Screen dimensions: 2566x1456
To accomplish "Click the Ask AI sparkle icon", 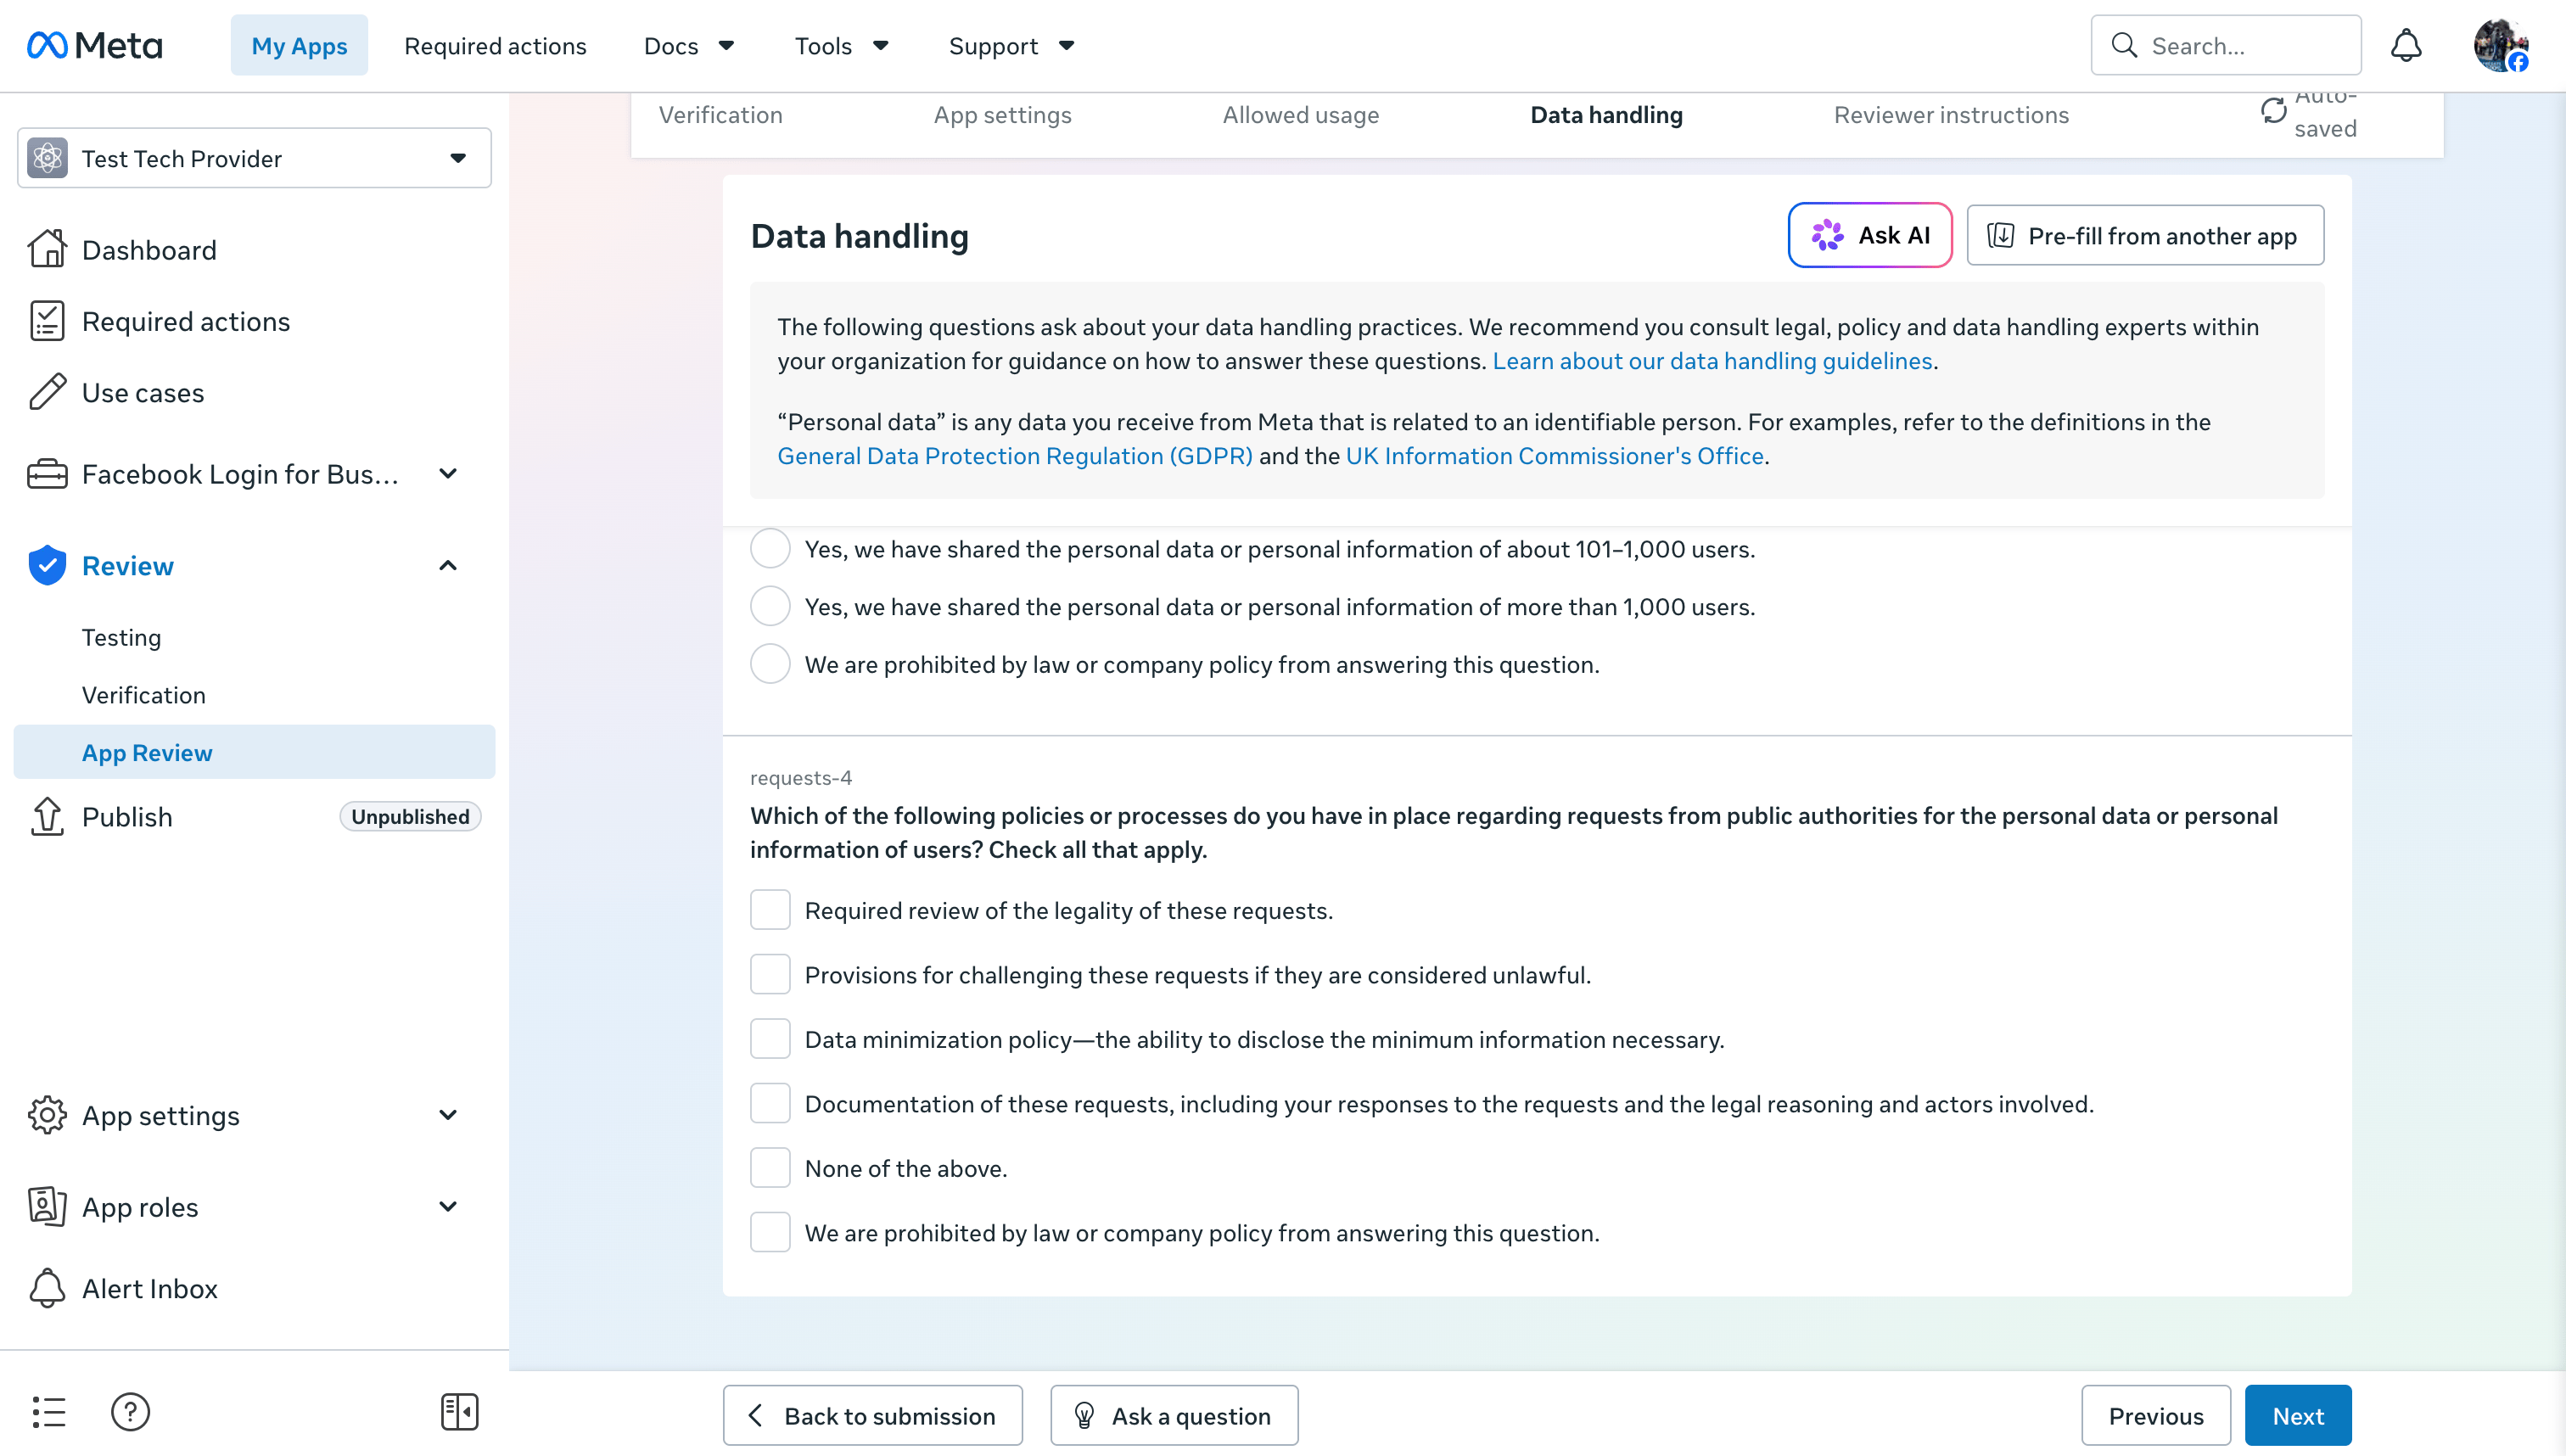I will [x=1827, y=235].
